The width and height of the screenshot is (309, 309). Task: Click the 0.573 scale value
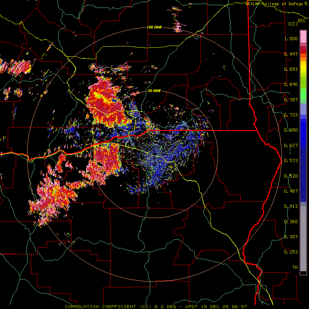(x=291, y=161)
